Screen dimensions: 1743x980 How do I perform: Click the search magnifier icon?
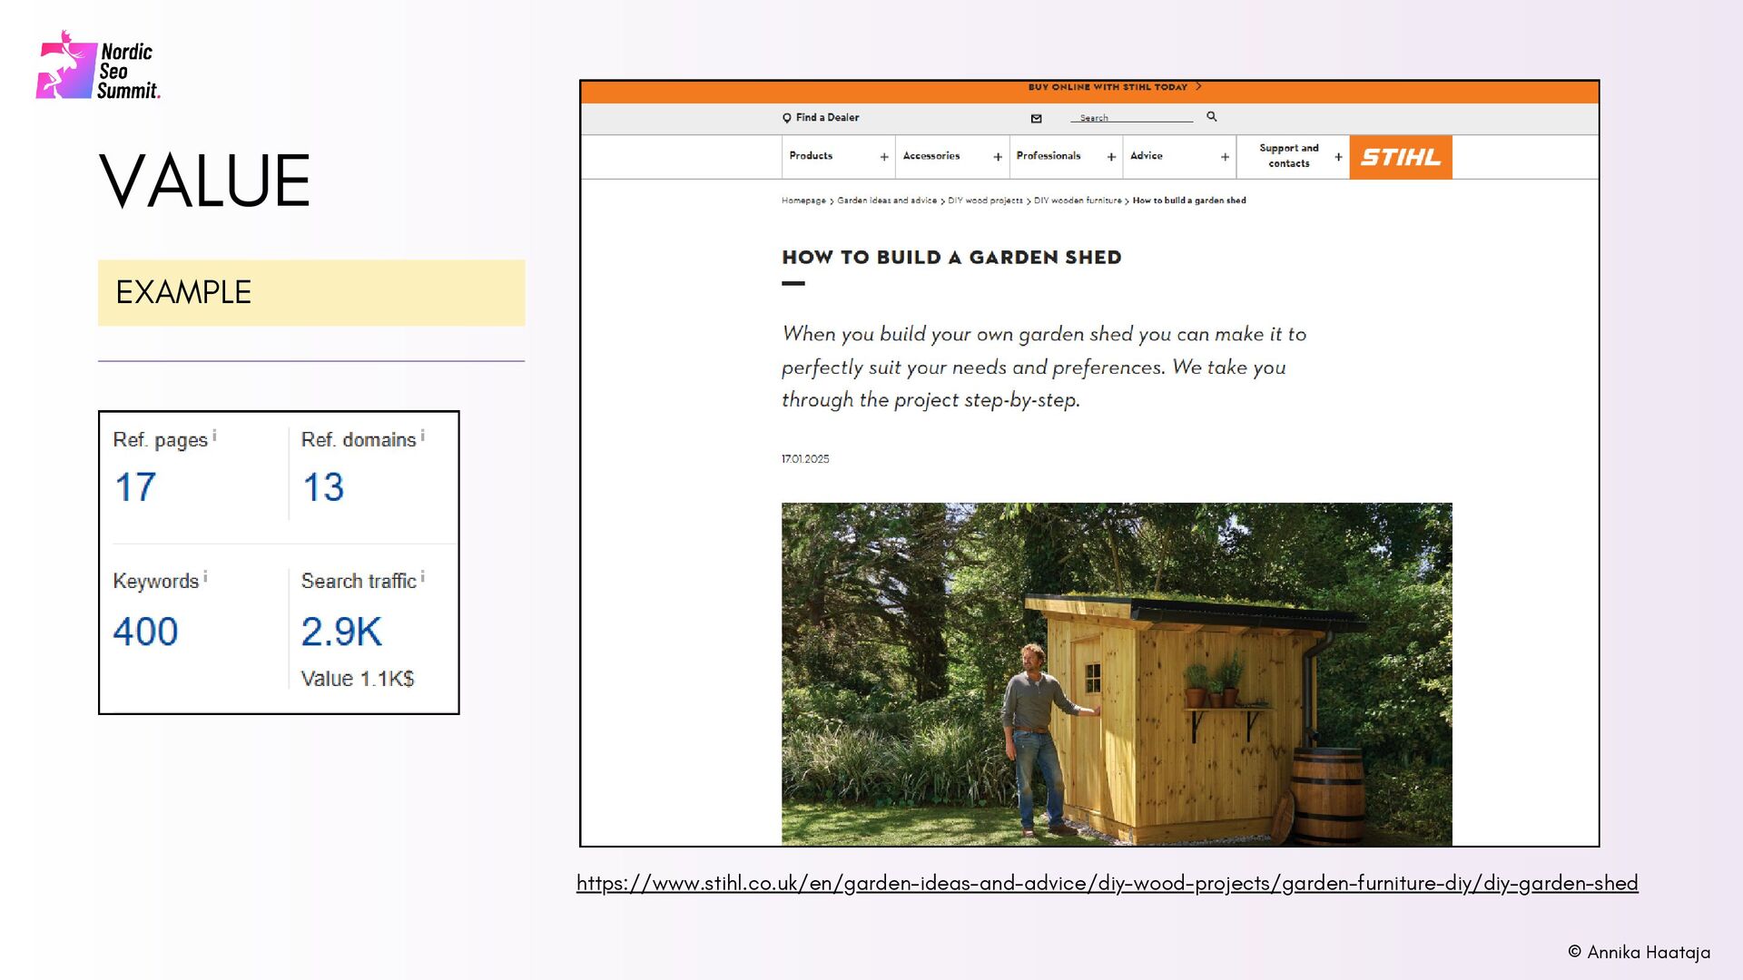click(x=1211, y=117)
